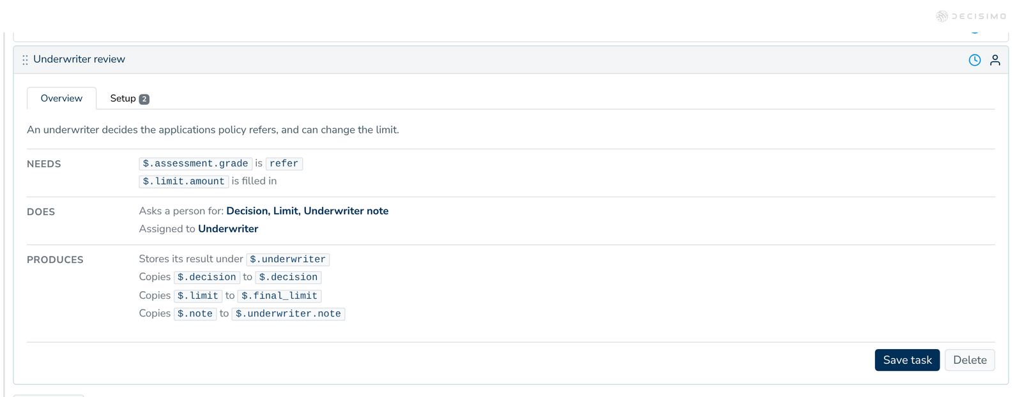
Task: Switch to the Setup tab
Action: click(129, 98)
